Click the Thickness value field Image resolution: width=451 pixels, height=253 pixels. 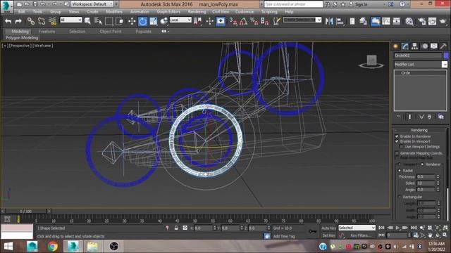[x=426, y=176]
